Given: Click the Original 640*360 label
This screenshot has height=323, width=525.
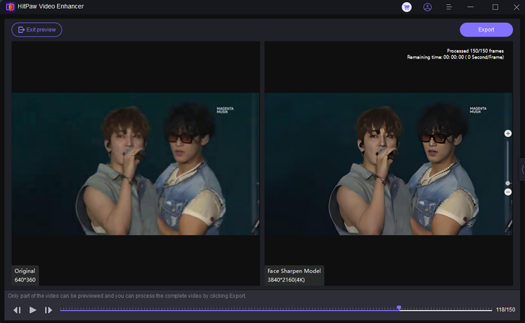Looking at the screenshot, I should (x=25, y=275).
